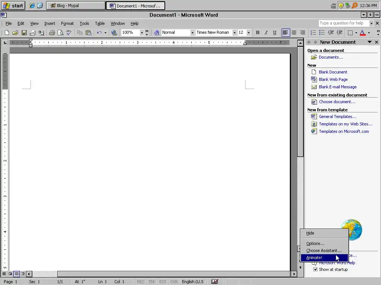The image size is (381, 285).
Task: Toggle Underline formatting
Action: tap(275, 33)
